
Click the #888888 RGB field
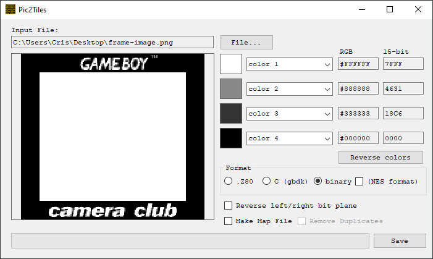358,88
